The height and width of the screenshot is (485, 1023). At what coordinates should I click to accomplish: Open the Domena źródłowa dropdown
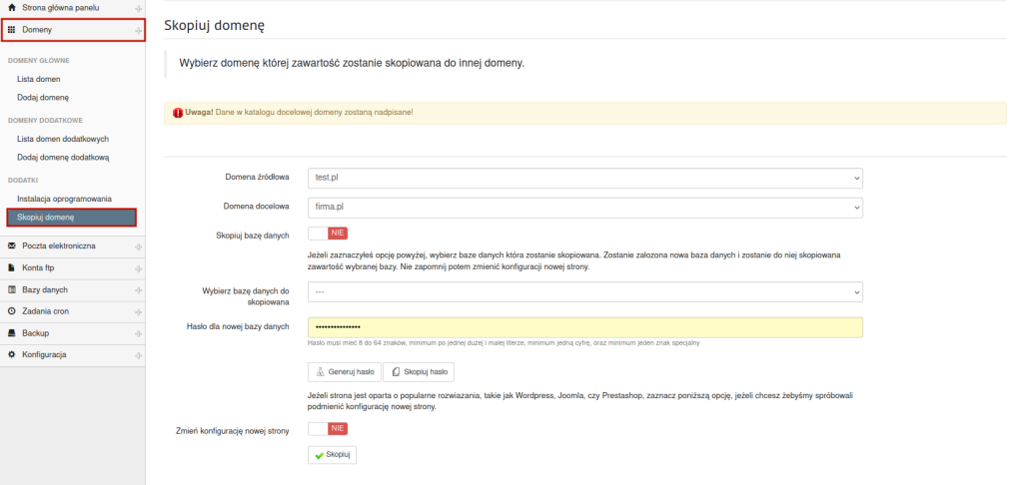pyautogui.click(x=584, y=178)
